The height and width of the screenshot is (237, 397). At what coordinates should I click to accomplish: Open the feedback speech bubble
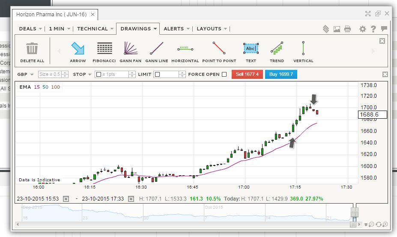(x=384, y=29)
